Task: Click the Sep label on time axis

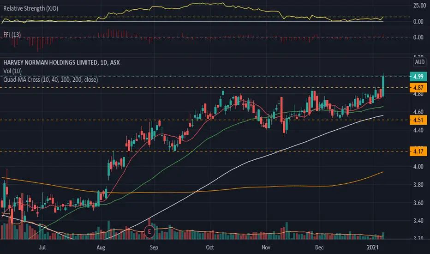Action: point(154,248)
